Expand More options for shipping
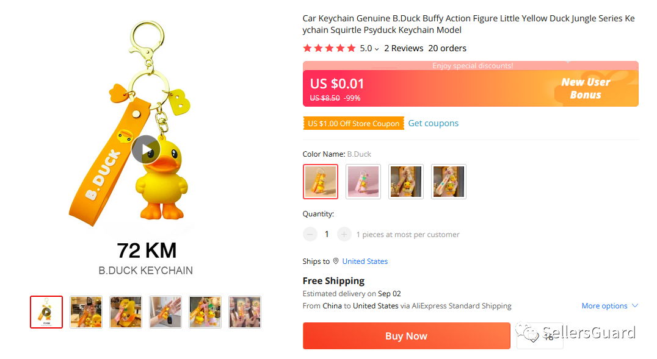 coord(609,306)
